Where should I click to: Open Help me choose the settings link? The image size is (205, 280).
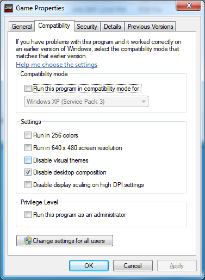point(57,65)
